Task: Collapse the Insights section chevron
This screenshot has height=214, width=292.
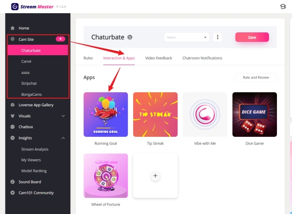Action: (x=63, y=138)
